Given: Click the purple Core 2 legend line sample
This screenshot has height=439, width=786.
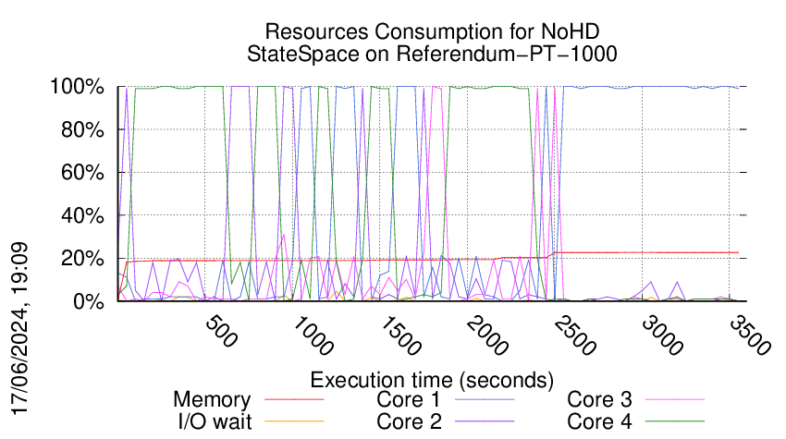Looking at the screenshot, I should (x=485, y=421).
